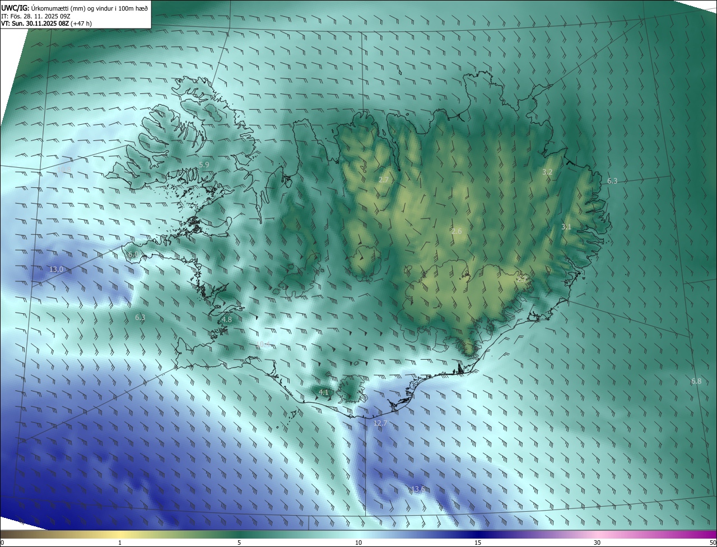Click the 12.7 value just off the south coast

[x=380, y=423]
